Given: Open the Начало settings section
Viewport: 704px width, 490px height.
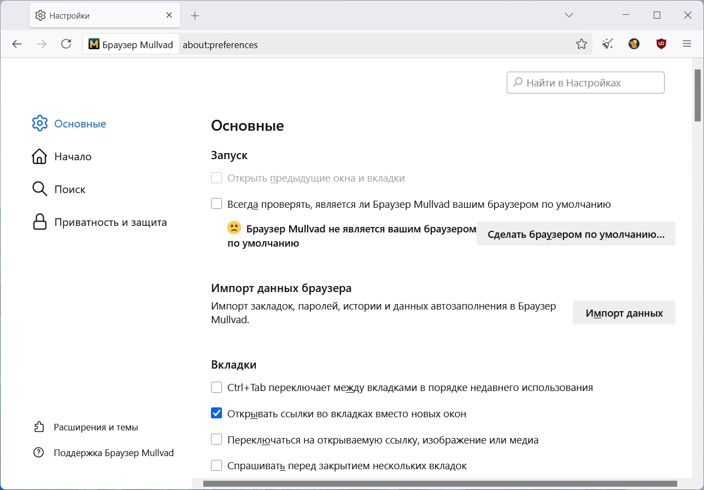Looking at the screenshot, I should 73,157.
